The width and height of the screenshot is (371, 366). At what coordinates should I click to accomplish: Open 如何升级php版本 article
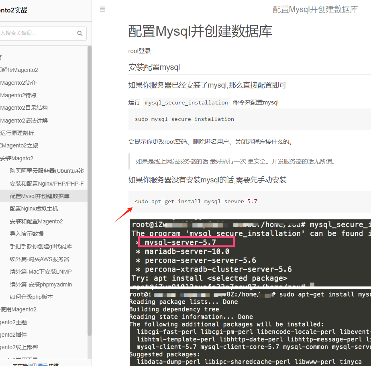click(x=31, y=297)
